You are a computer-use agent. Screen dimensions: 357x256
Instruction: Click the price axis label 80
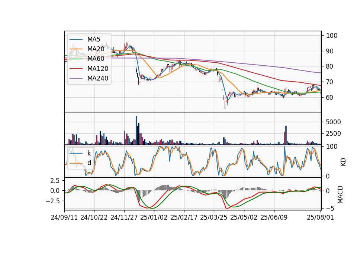tap(330, 66)
